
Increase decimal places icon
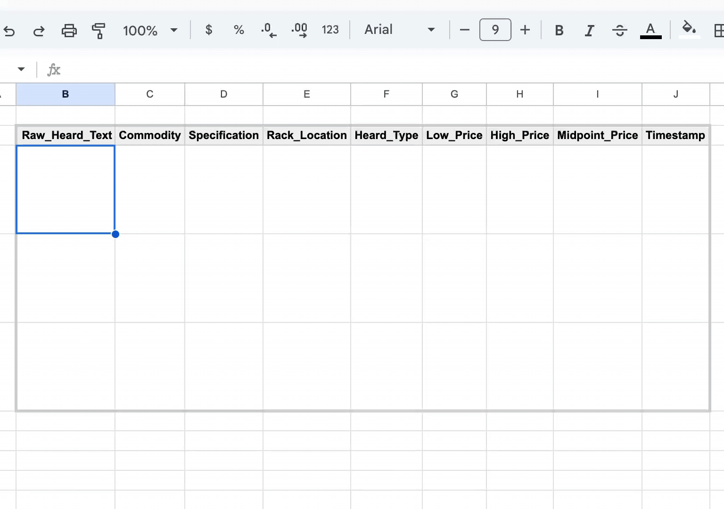[x=299, y=30]
